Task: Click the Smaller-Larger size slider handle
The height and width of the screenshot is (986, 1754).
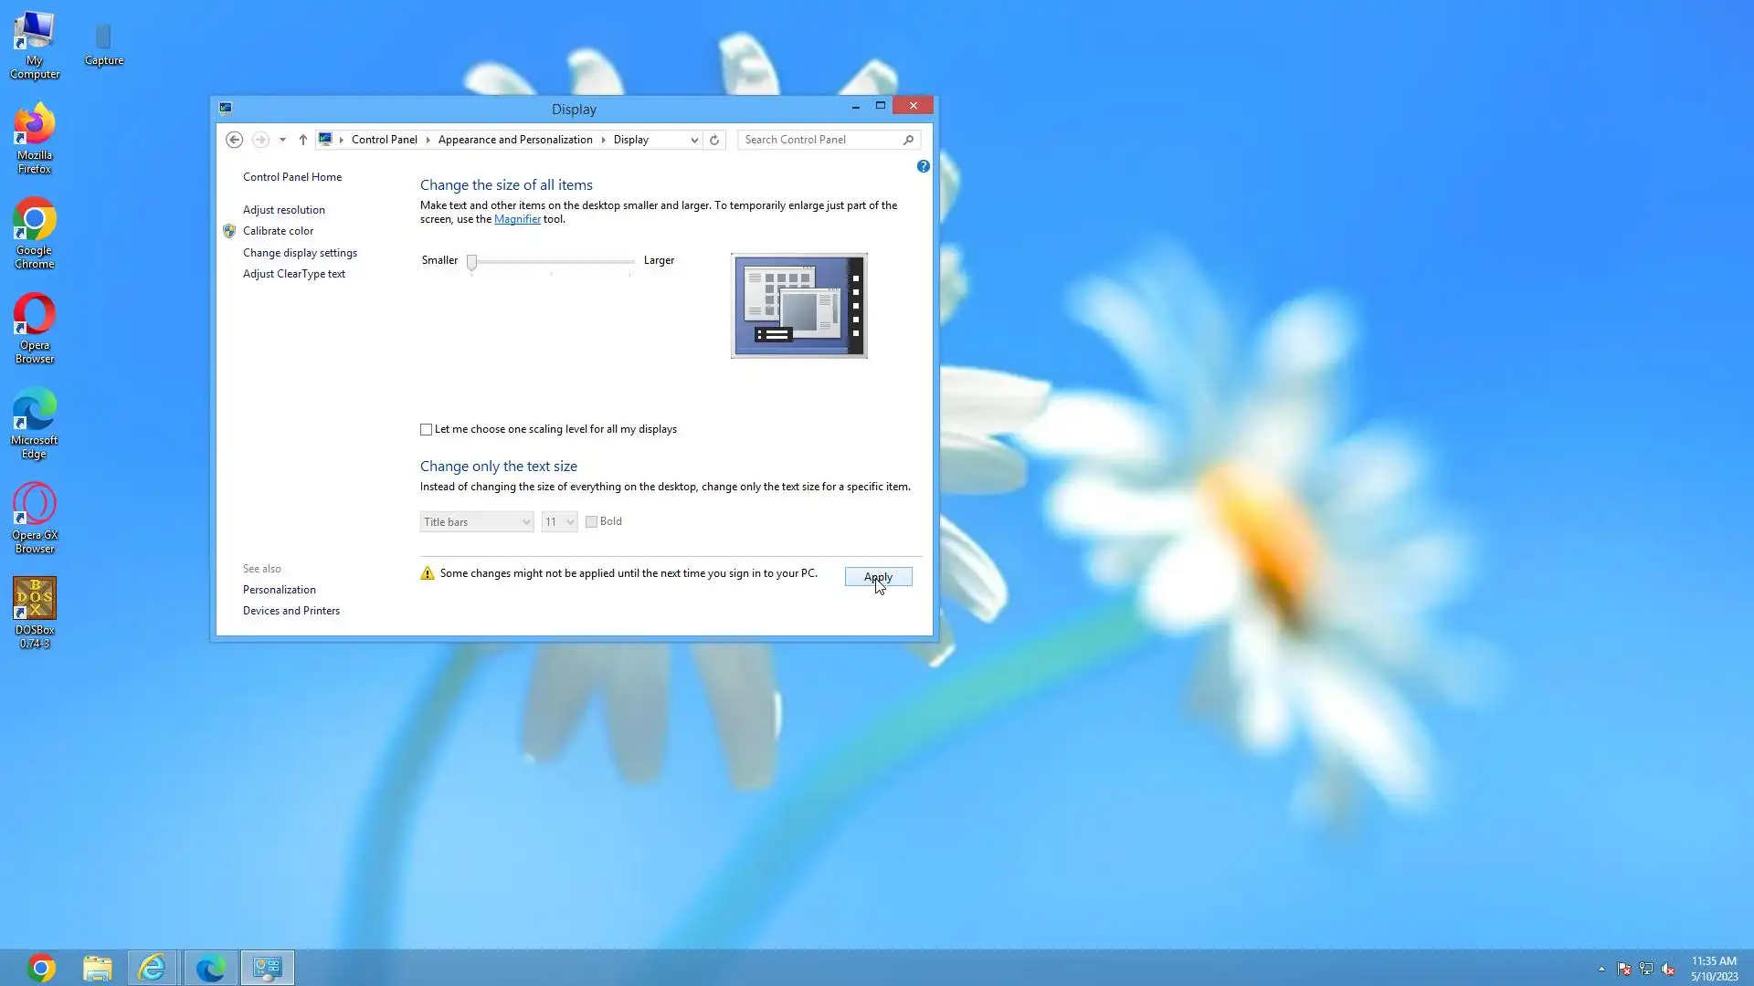Action: pyautogui.click(x=472, y=262)
